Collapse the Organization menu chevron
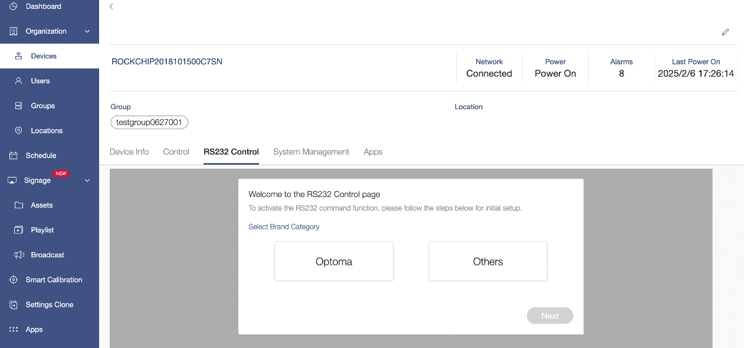The height and width of the screenshot is (348, 744). click(x=87, y=31)
